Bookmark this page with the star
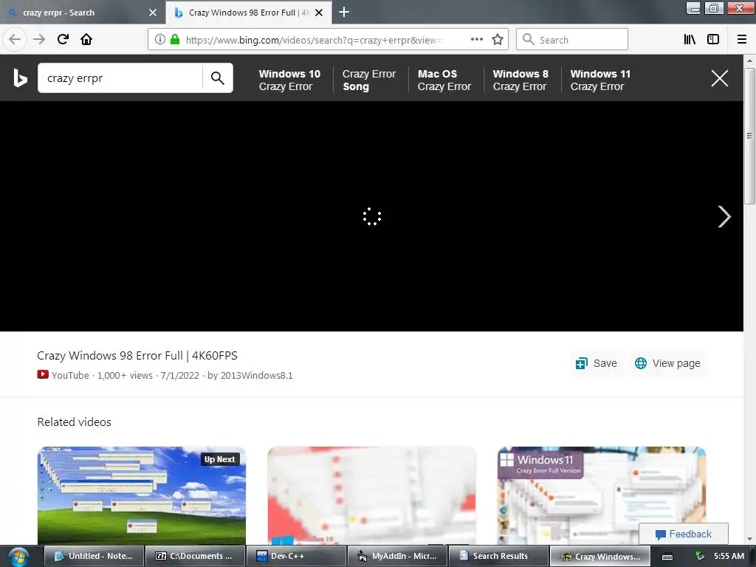756x567 pixels. (x=498, y=39)
